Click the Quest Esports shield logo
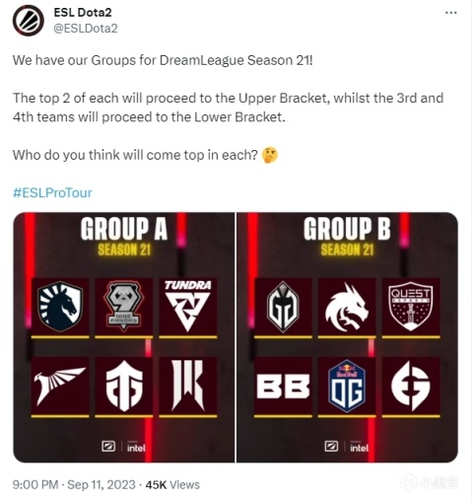Image resolution: width=472 pixels, height=503 pixels. point(411,307)
